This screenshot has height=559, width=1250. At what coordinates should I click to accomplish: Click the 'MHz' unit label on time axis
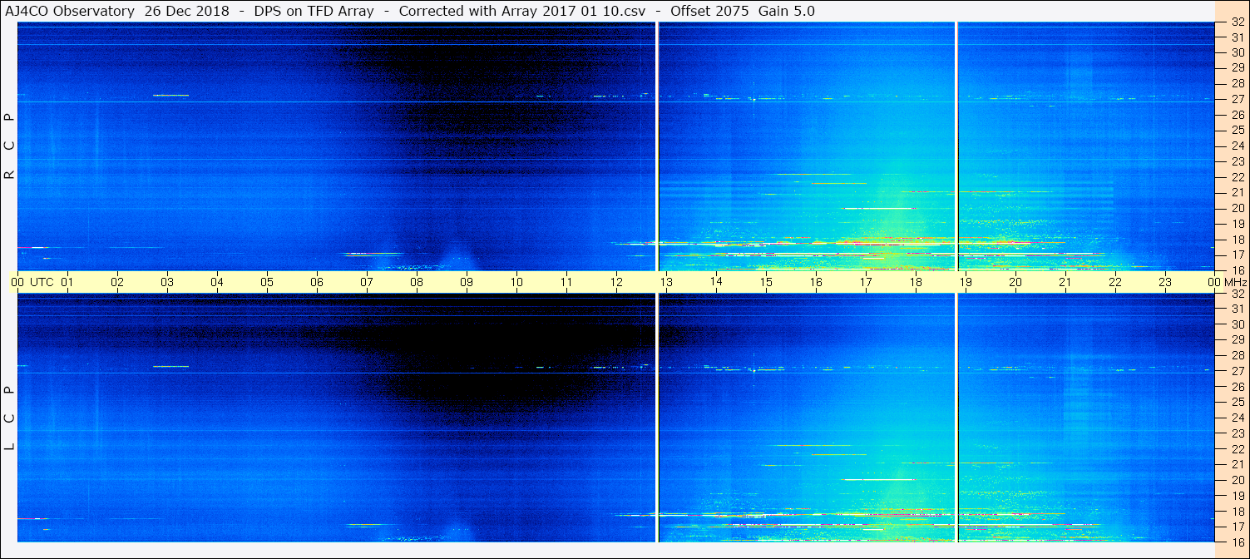(x=1235, y=282)
